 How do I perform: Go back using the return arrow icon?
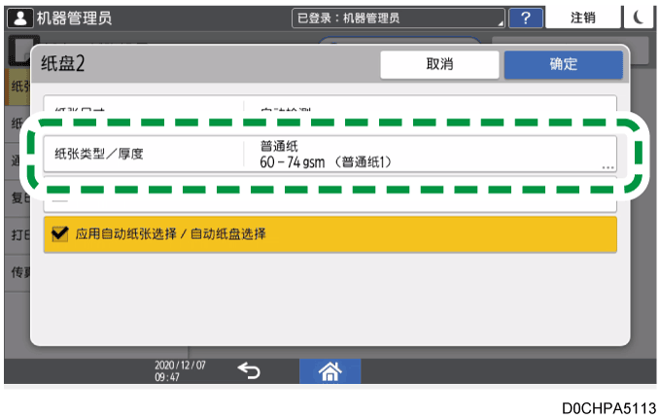point(249,369)
